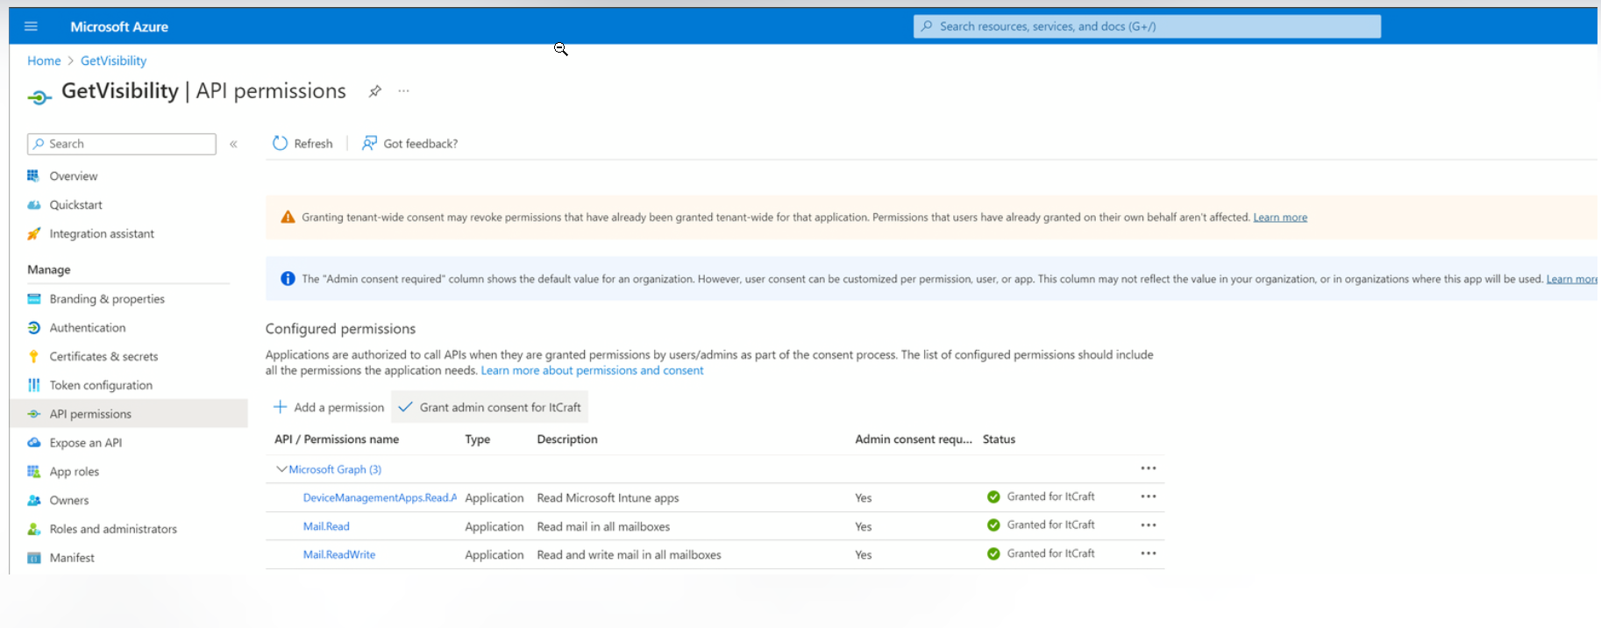Viewport: 1601px width, 628px height.
Task: Click the plus icon to add a permission
Action: (x=281, y=407)
